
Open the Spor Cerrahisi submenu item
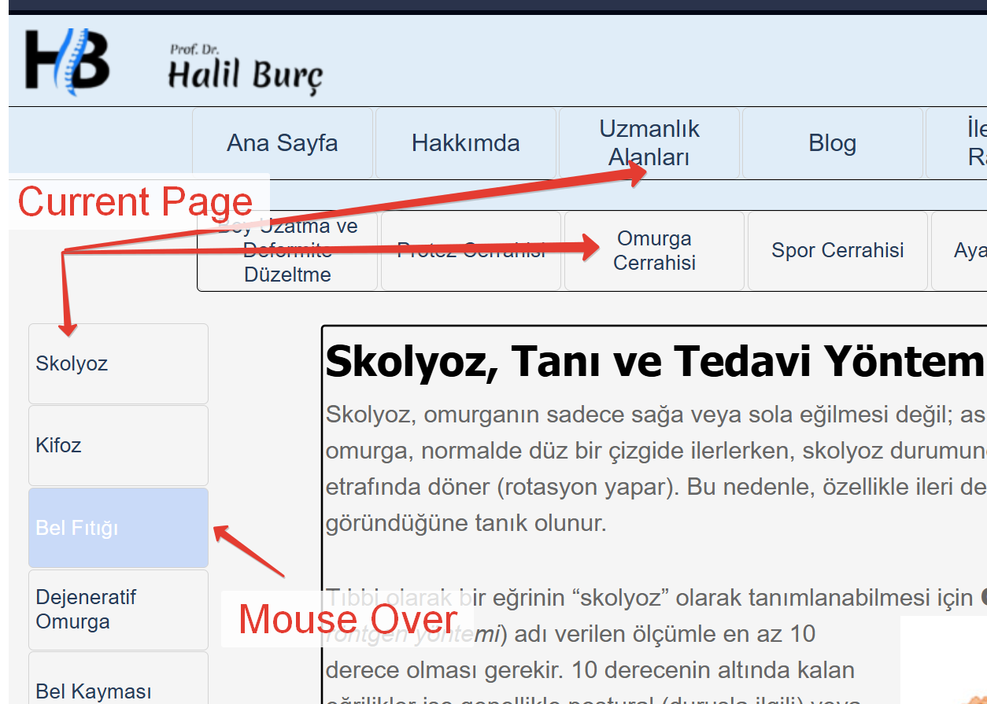(x=837, y=251)
